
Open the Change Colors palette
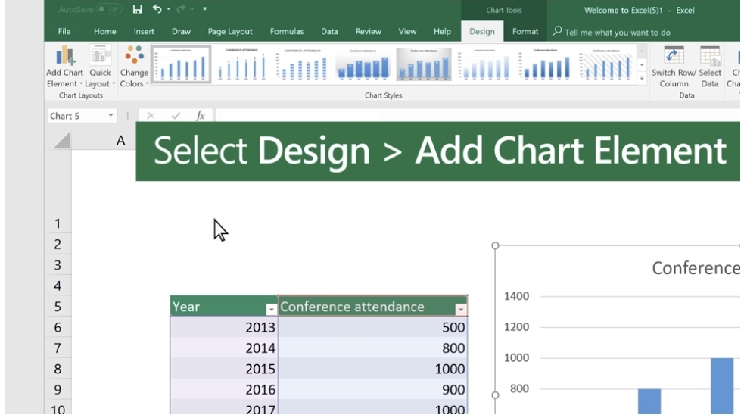[134, 67]
